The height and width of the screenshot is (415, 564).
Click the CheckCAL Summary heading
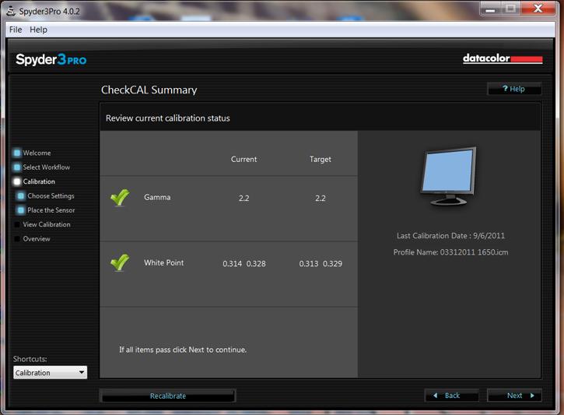click(149, 90)
